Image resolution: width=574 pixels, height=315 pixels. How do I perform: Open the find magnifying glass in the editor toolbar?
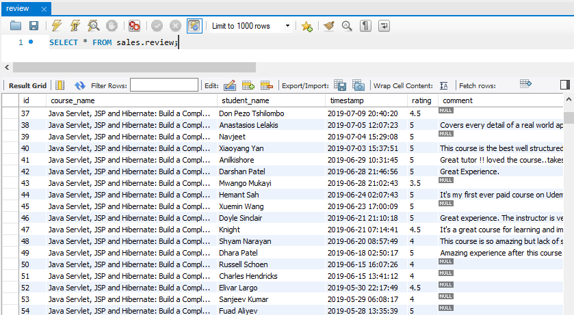tap(347, 26)
